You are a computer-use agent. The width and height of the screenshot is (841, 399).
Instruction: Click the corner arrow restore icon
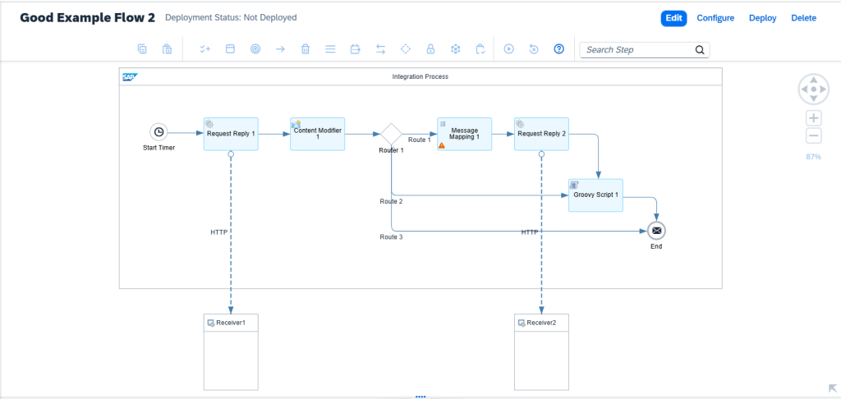click(x=833, y=388)
